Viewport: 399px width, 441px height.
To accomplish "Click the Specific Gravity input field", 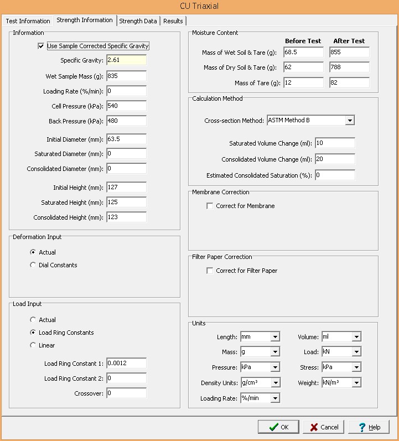I will (126, 60).
